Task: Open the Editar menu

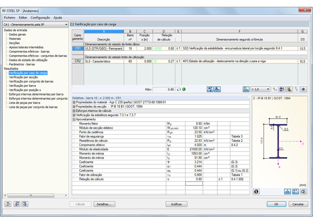Action: [x=23, y=17]
